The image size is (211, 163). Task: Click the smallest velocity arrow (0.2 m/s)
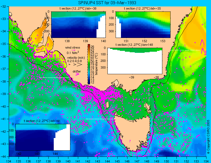click(69, 65)
